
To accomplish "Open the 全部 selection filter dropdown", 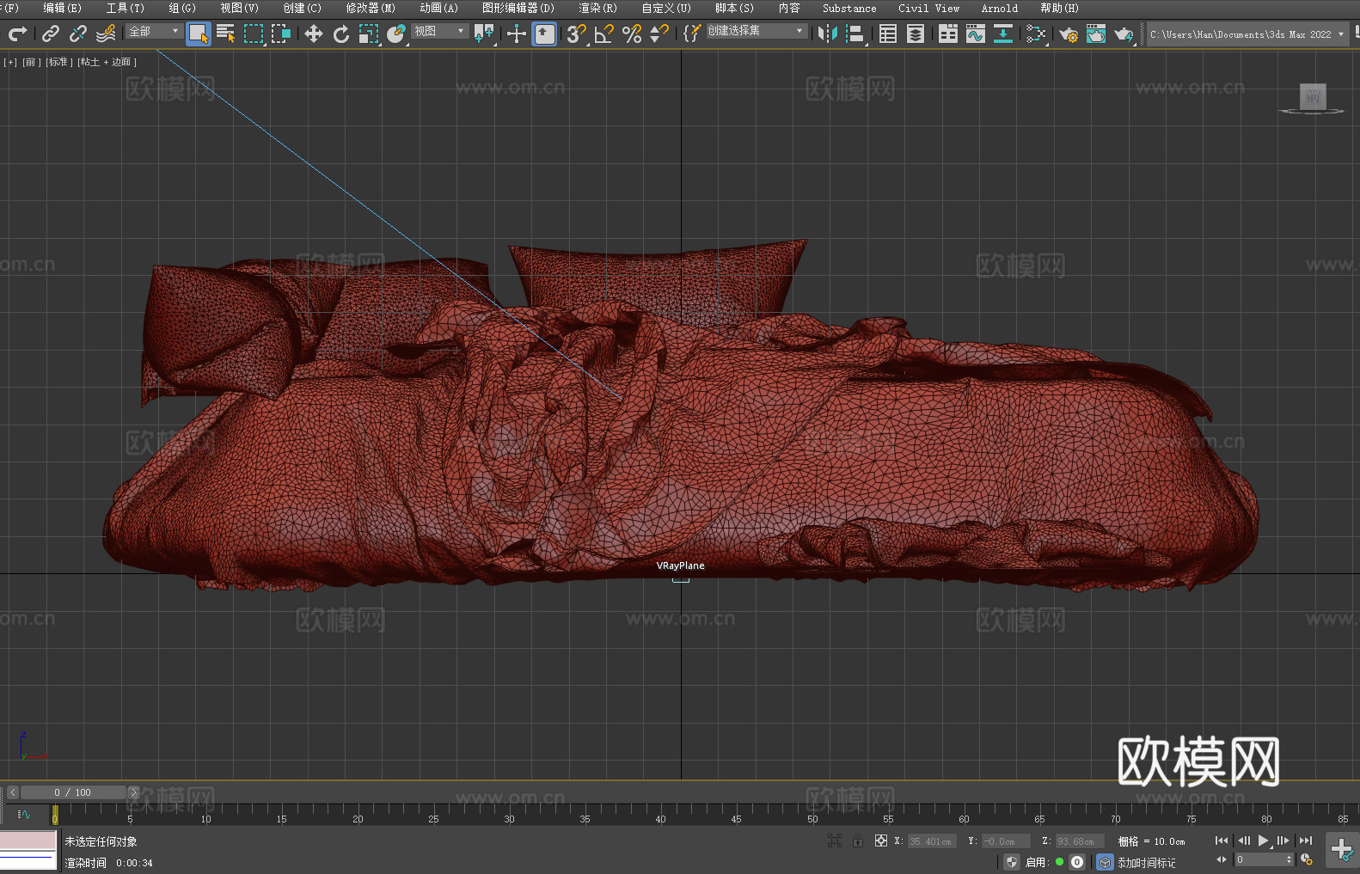I will [154, 31].
